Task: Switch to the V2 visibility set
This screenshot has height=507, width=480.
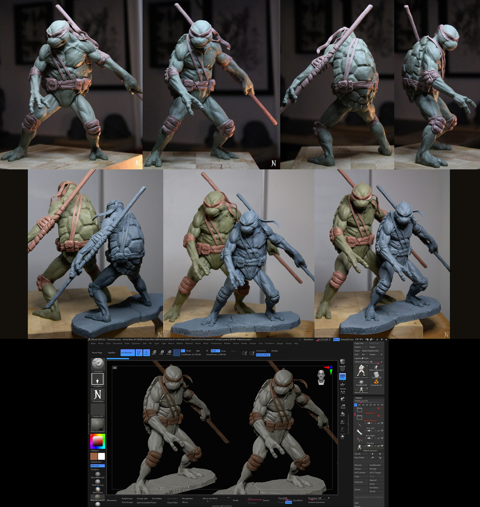Action: 359,405
